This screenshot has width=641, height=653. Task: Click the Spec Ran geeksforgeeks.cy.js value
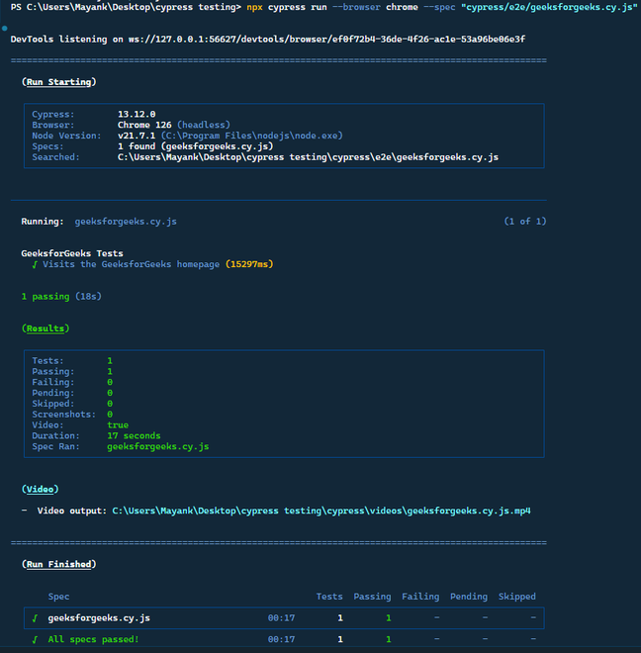tap(158, 447)
